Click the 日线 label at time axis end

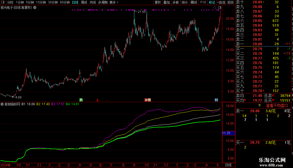point(228,165)
